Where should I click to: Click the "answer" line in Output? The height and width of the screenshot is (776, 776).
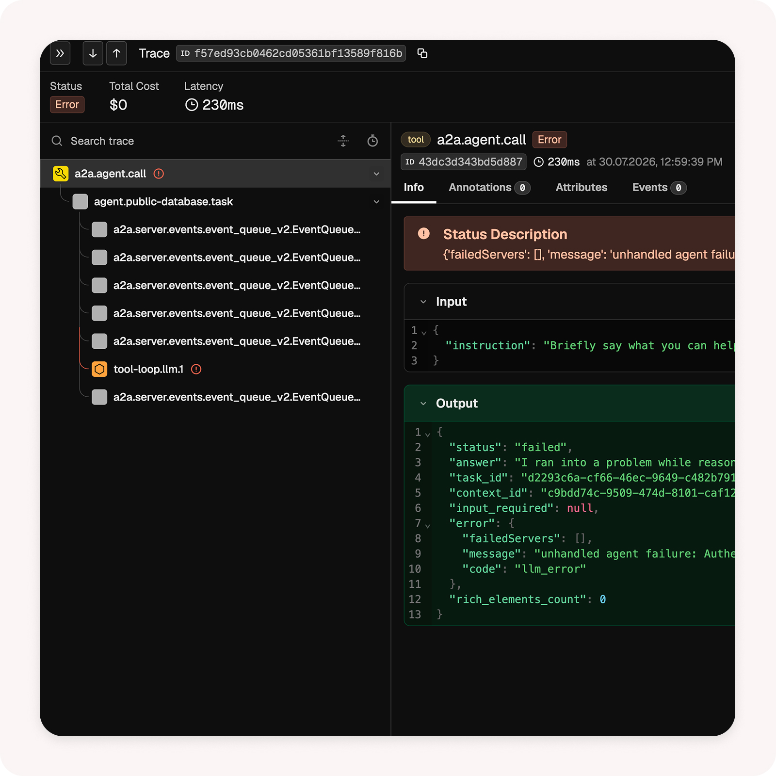point(592,463)
